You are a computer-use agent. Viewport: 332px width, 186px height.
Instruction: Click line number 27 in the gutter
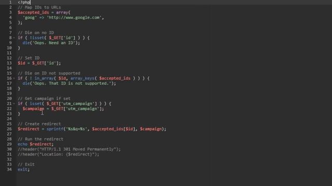[x=9, y=134]
